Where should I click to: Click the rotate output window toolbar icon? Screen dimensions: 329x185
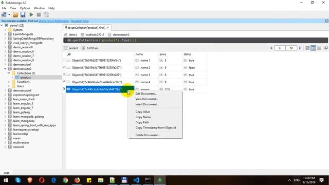pyautogui.click(x=46, y=15)
